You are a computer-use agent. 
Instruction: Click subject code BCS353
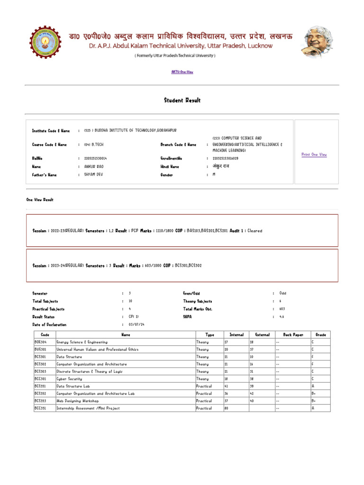tap(40, 401)
